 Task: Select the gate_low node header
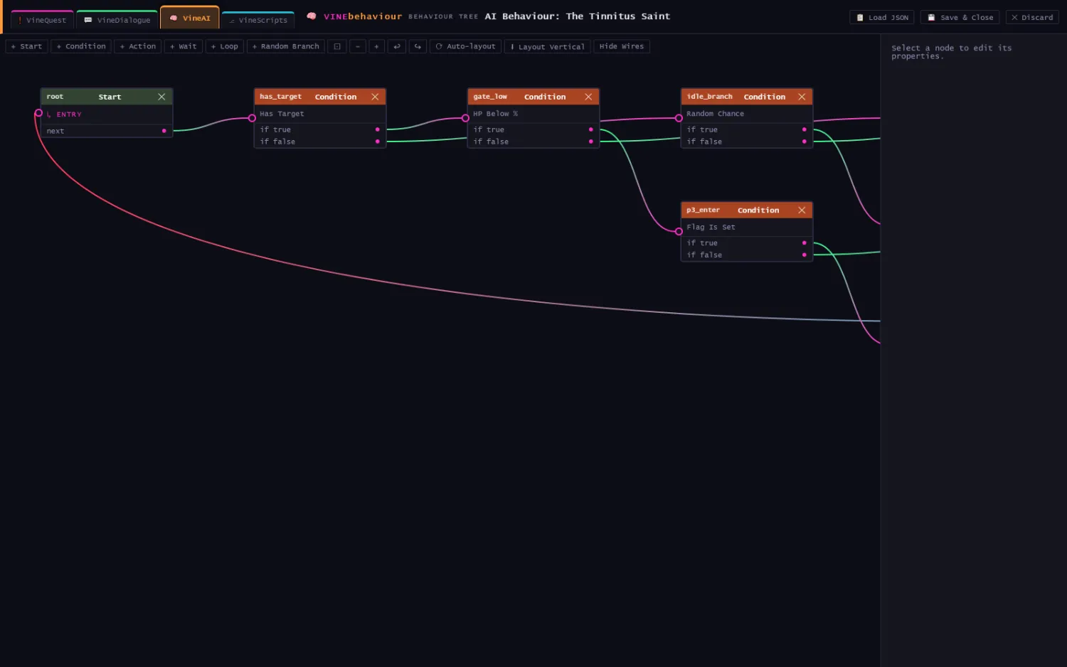[533, 97]
